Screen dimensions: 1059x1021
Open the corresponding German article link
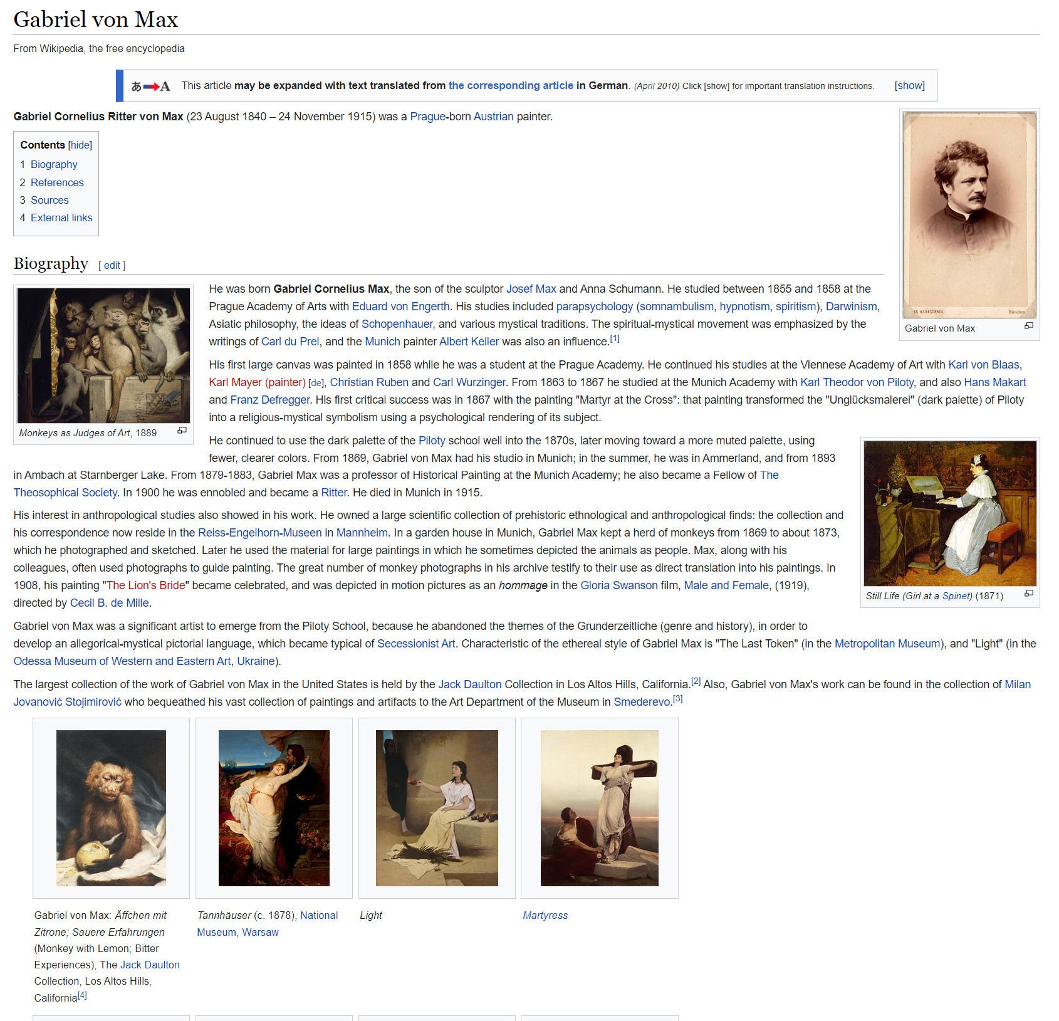[x=510, y=86]
